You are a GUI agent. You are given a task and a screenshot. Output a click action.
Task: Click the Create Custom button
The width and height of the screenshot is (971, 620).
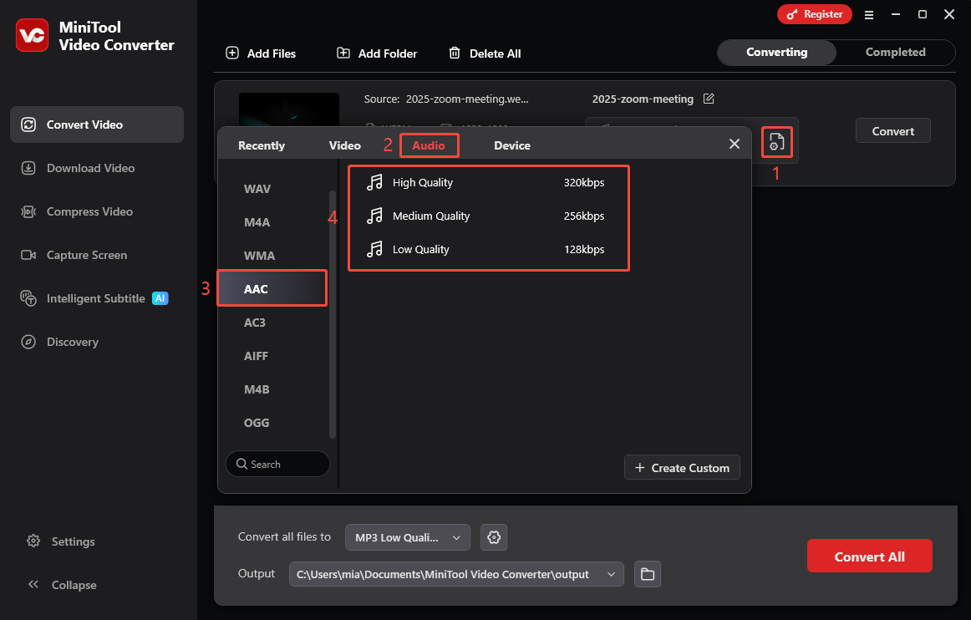682,467
